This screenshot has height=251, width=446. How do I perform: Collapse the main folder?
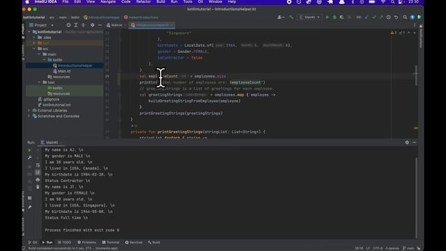[x=39, y=54]
